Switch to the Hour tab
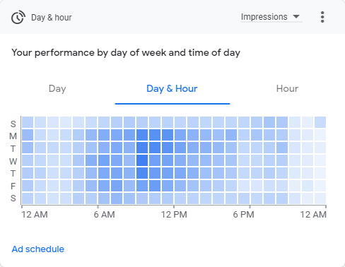The image size is (345, 267). (287, 89)
